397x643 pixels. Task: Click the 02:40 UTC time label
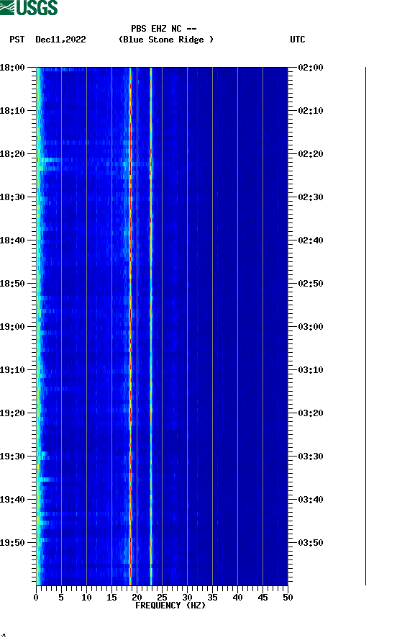(311, 240)
